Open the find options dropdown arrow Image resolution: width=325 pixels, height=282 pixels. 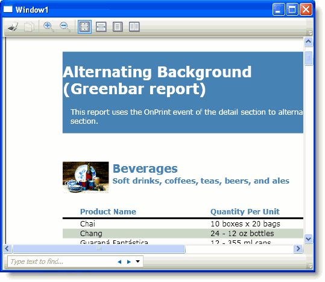point(138,261)
